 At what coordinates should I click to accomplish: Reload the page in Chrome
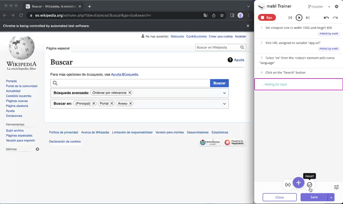tap(21, 15)
